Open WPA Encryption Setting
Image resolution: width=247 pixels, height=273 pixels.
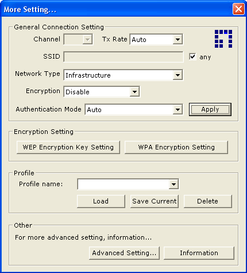point(176,147)
